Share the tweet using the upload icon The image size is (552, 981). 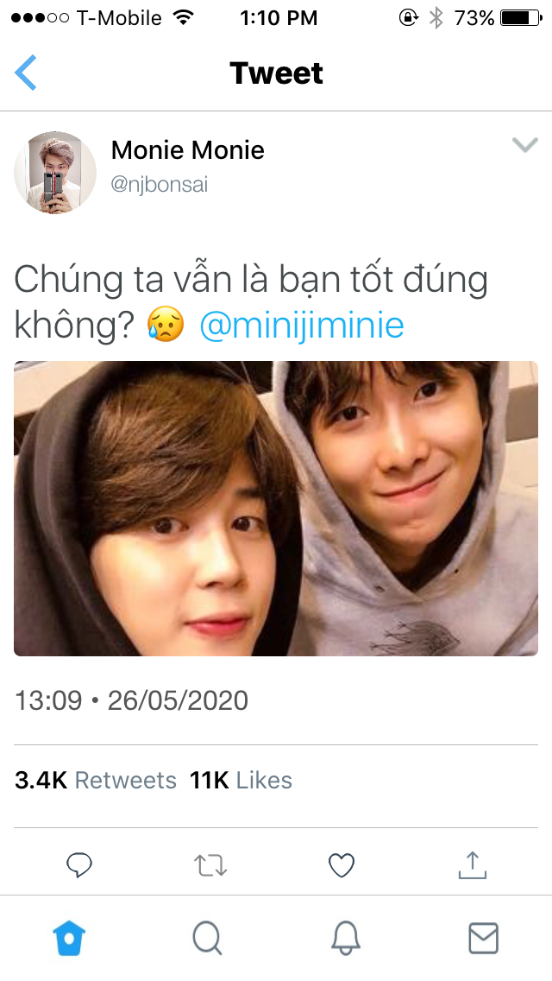[x=473, y=864]
